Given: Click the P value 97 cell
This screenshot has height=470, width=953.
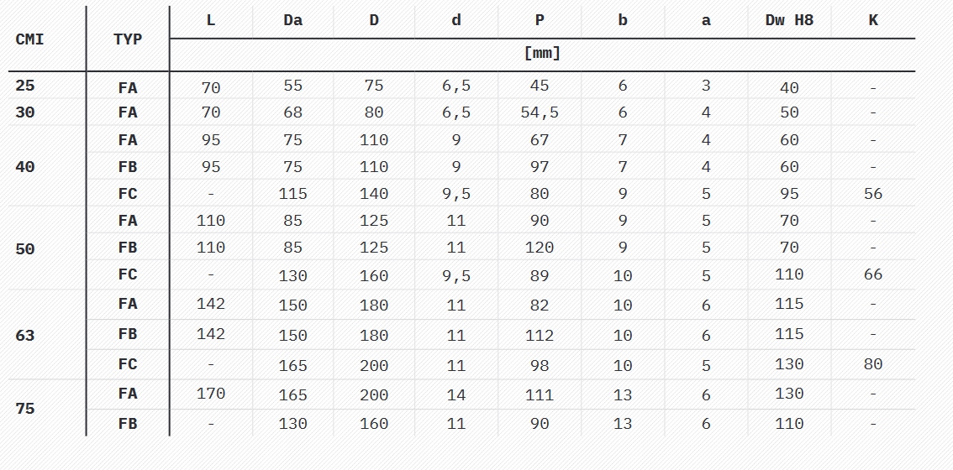Looking at the screenshot, I should (x=540, y=167).
